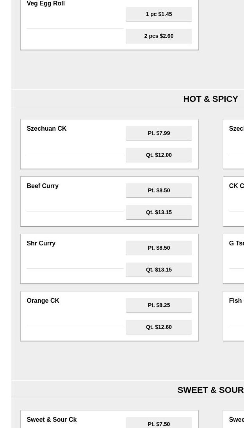244x428 pixels.
Task: Pick Szechuan CK quart at $12.00
Action: (x=159, y=155)
